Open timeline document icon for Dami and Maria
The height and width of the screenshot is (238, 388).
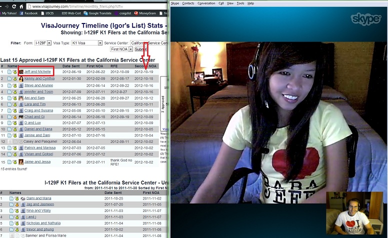(x=11, y=198)
